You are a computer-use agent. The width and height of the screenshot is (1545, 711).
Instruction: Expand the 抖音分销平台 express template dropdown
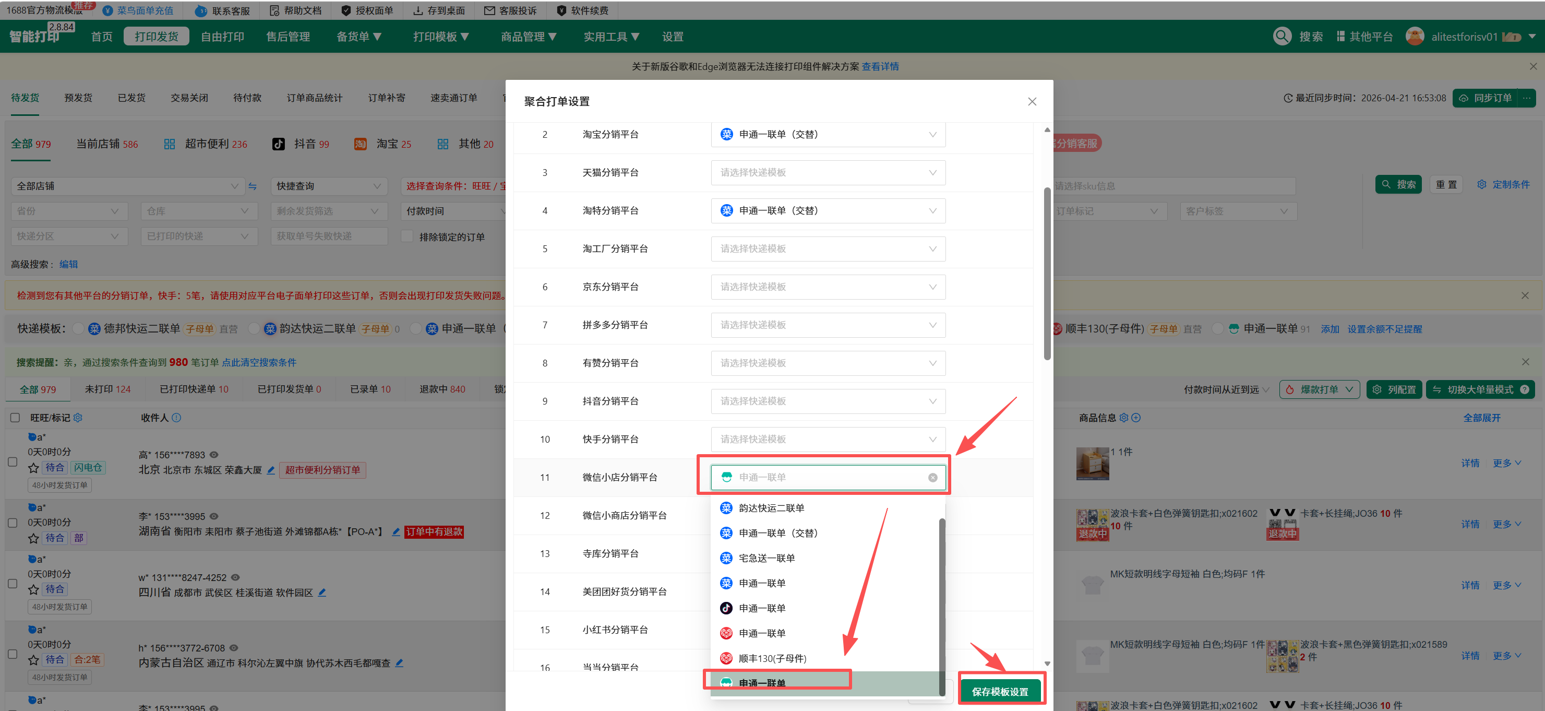[828, 401]
